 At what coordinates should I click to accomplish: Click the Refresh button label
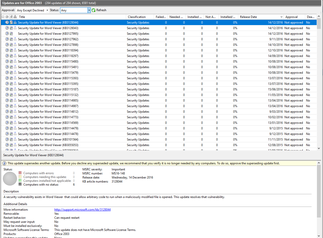101,10
